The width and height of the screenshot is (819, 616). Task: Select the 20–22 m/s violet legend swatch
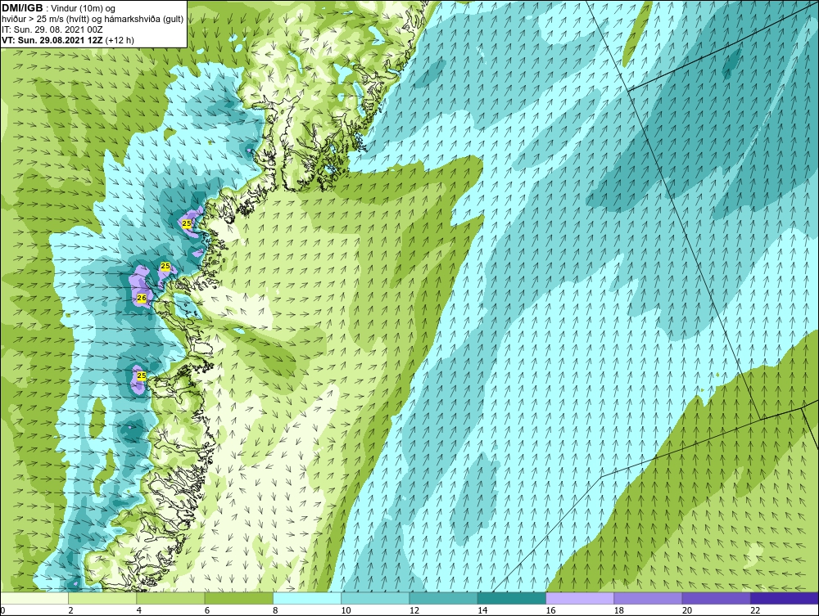(716, 598)
